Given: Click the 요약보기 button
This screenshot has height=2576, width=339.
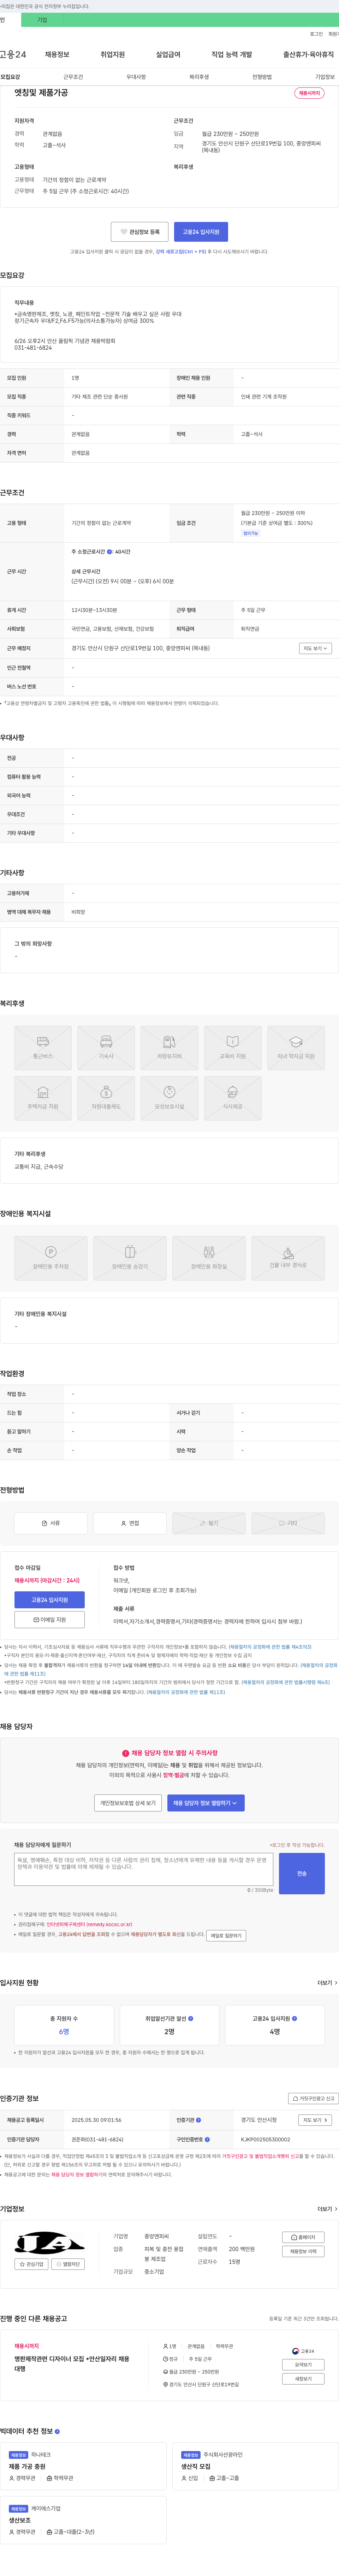Looking at the screenshot, I should 303,2365.
